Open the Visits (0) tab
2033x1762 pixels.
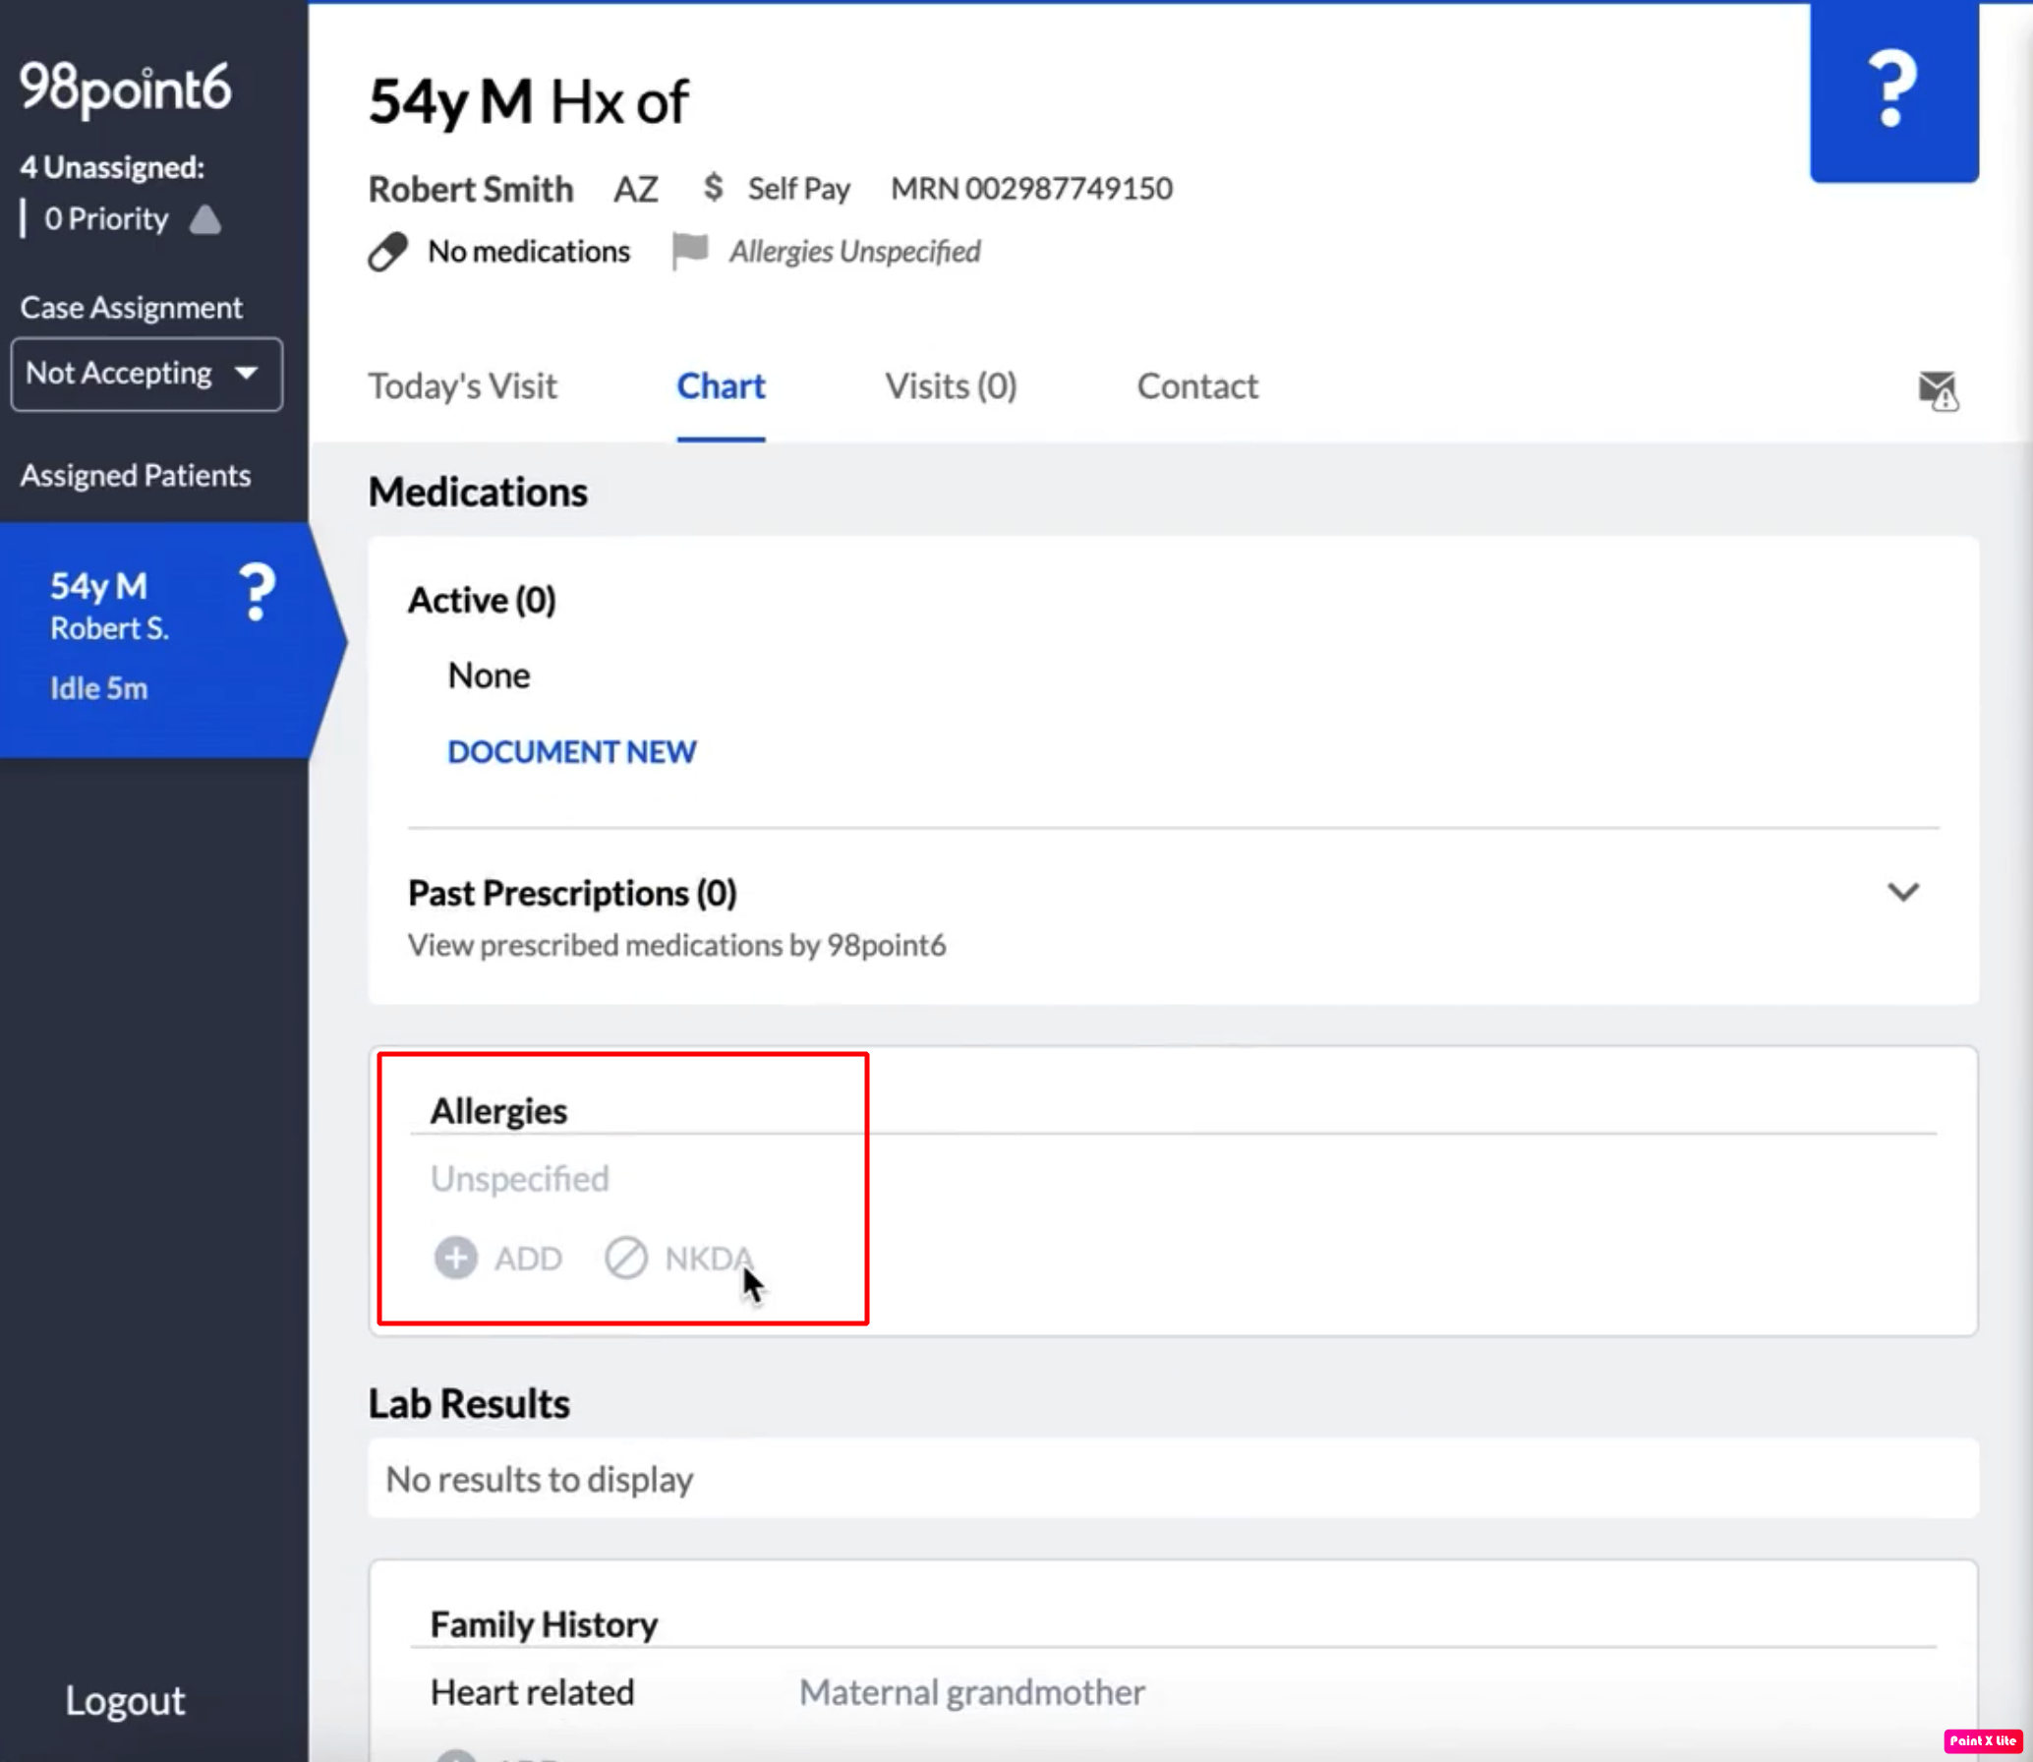(x=951, y=386)
